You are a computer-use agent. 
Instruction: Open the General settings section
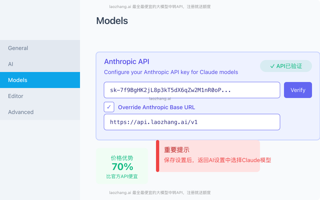[x=40, y=48]
